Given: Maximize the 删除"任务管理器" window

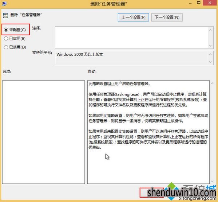Looking at the screenshot, I should click(x=199, y=3).
